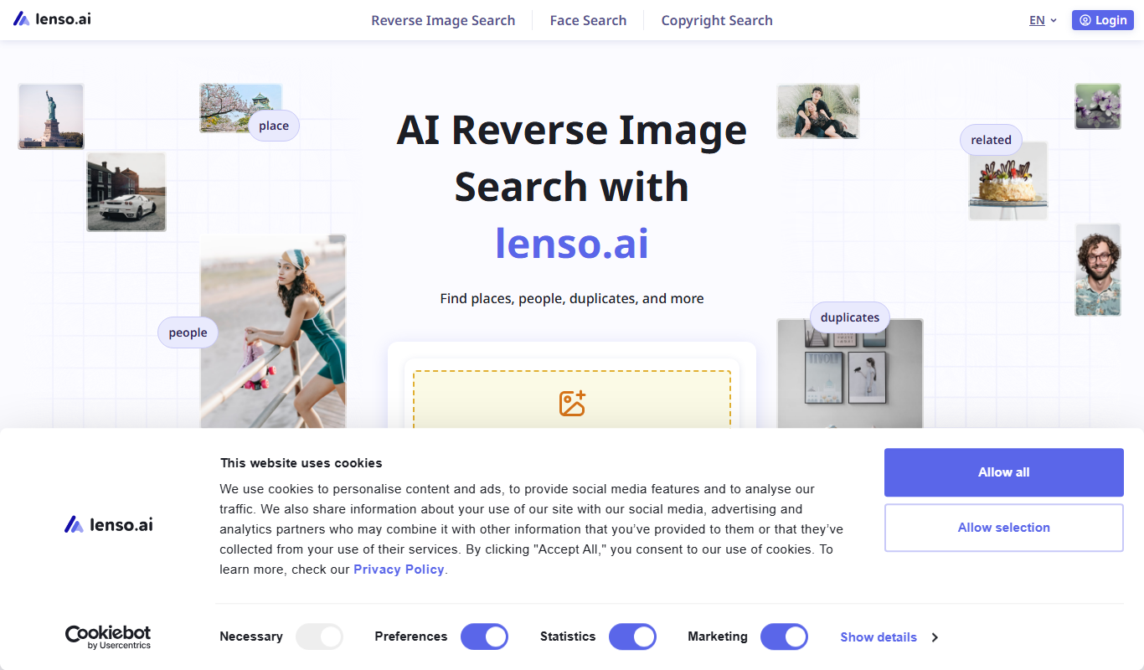Toggle the Necessary cookies switch
The width and height of the screenshot is (1144, 670).
319,636
